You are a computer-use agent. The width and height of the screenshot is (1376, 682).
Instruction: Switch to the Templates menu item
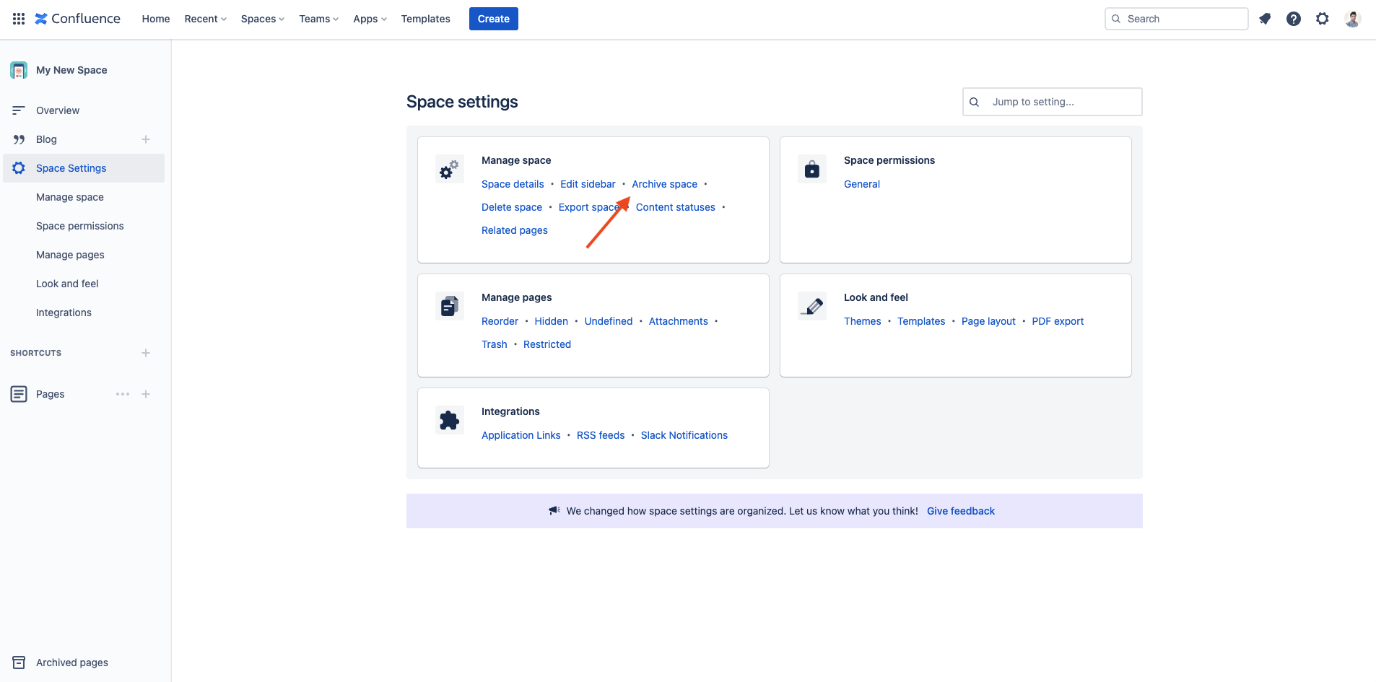point(425,18)
